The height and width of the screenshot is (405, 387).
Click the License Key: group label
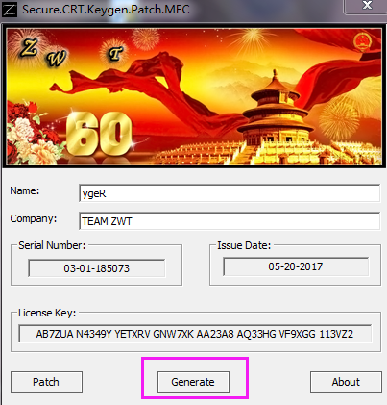(x=47, y=313)
